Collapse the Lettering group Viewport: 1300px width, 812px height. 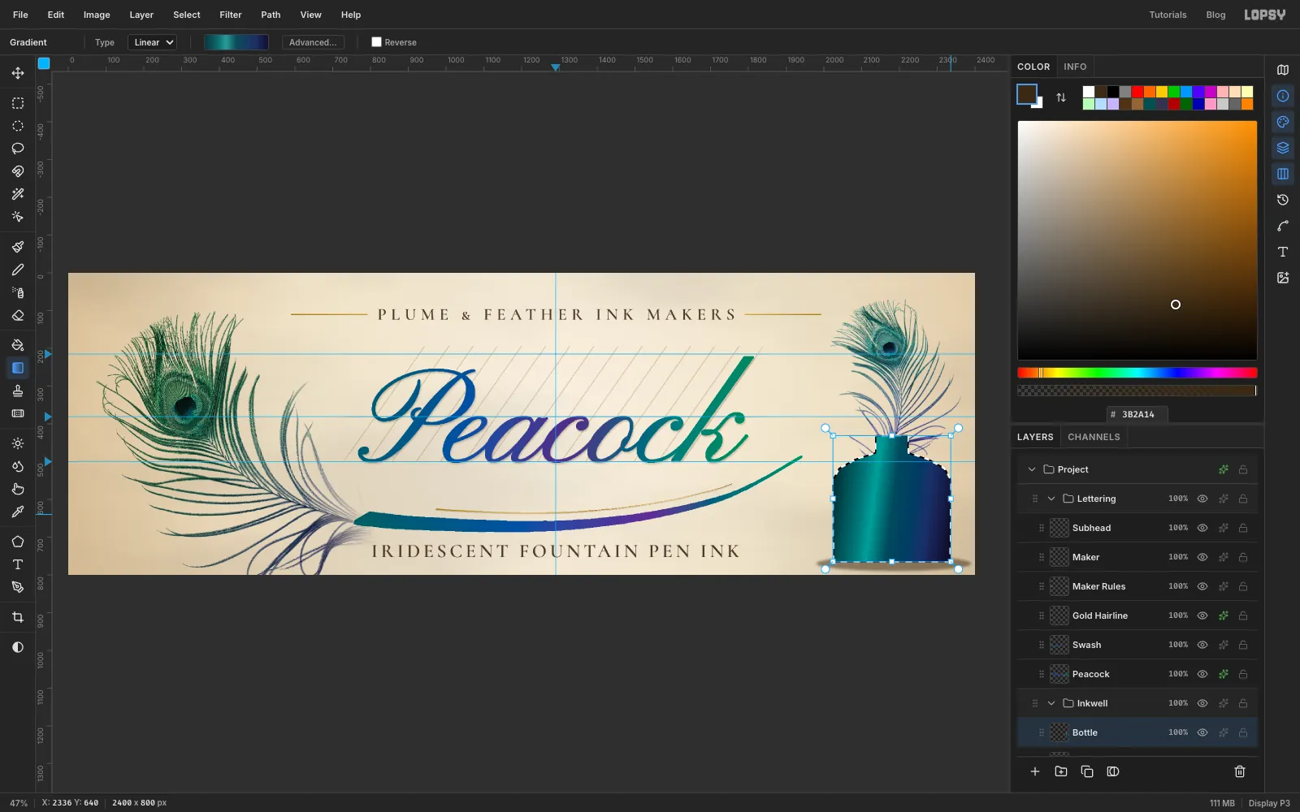click(x=1051, y=499)
